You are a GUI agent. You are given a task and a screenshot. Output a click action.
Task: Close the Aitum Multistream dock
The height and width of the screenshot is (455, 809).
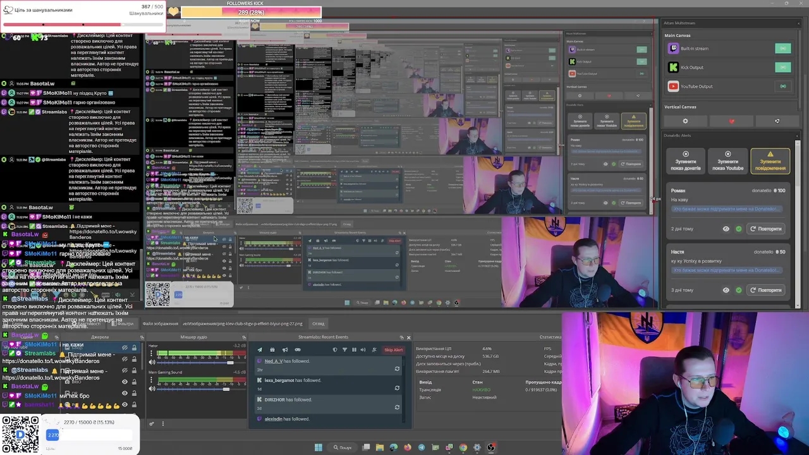coord(800,23)
